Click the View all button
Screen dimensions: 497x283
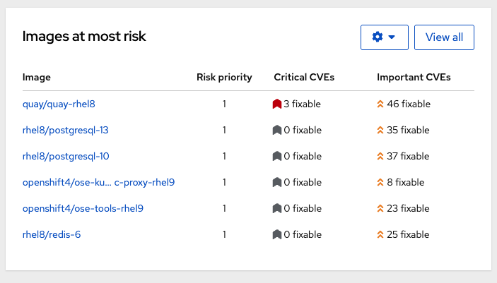(x=444, y=37)
